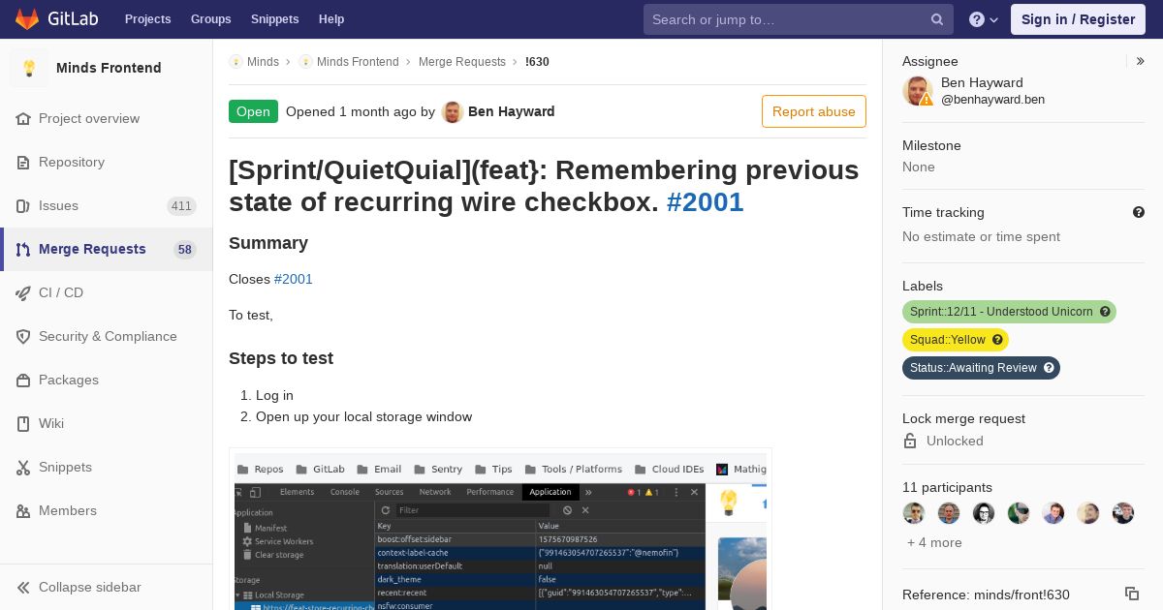The width and height of the screenshot is (1163, 610).
Task: Click Time tracking help icon
Action: coord(1139,212)
